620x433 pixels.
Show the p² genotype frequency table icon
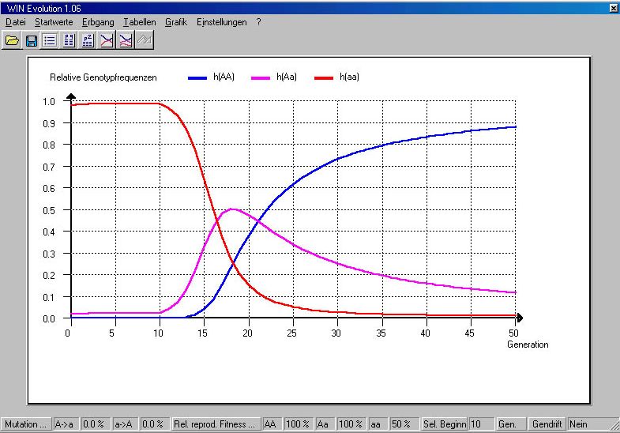(x=88, y=40)
